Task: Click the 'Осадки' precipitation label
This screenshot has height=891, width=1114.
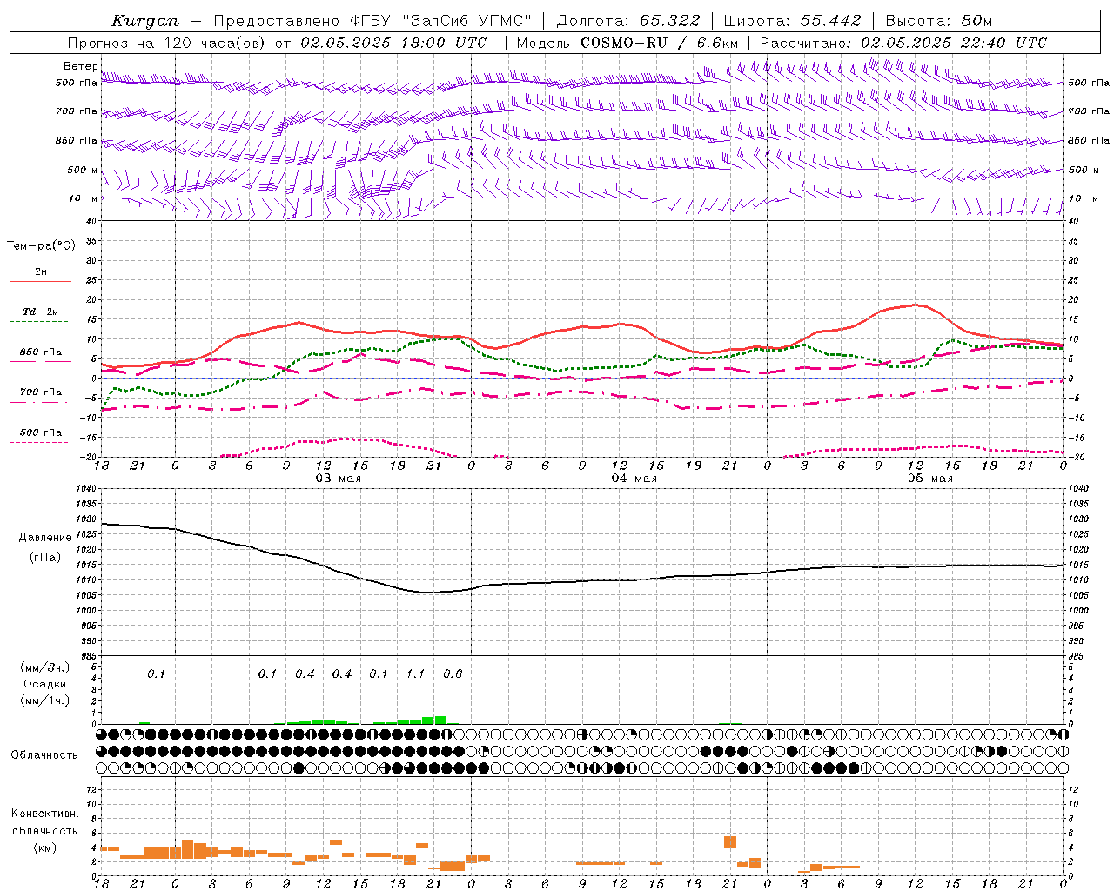Action: [x=45, y=684]
